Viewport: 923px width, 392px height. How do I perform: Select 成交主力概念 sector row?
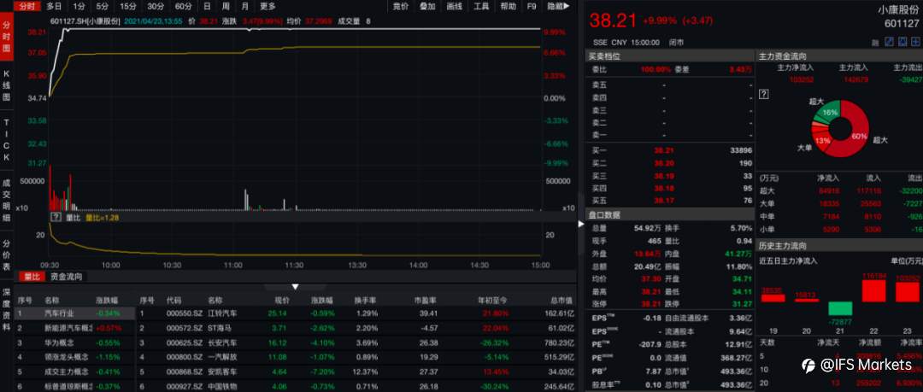[x=75, y=372]
